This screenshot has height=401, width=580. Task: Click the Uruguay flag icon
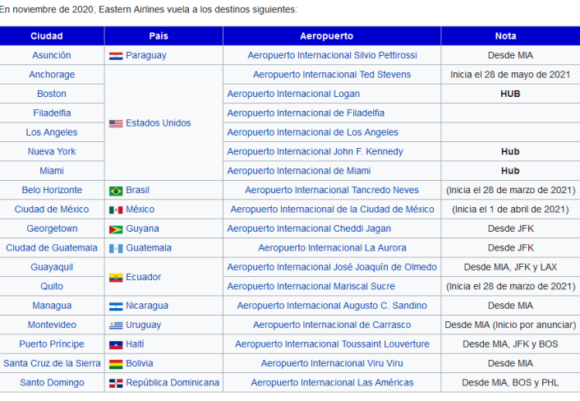point(116,325)
